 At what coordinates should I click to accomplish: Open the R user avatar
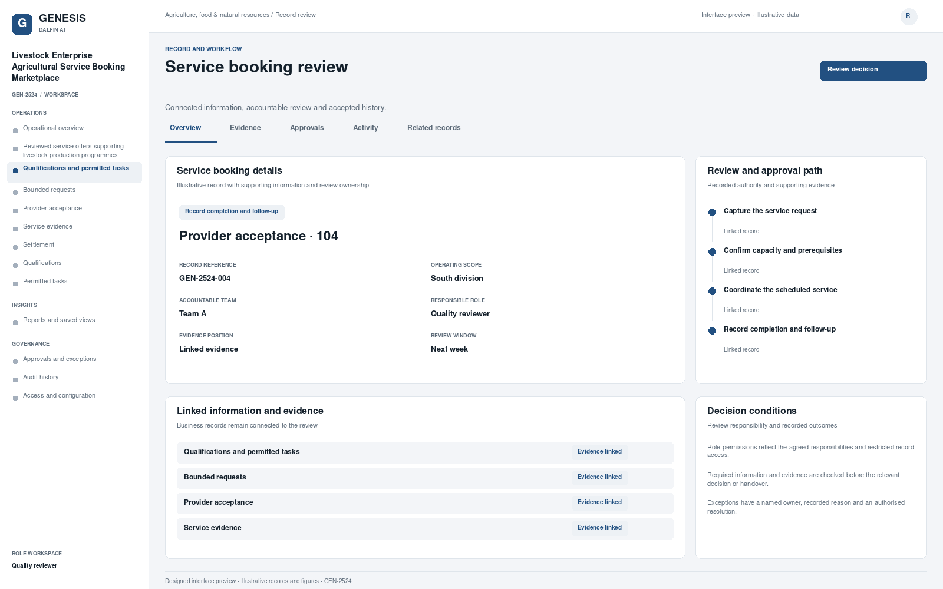point(908,16)
